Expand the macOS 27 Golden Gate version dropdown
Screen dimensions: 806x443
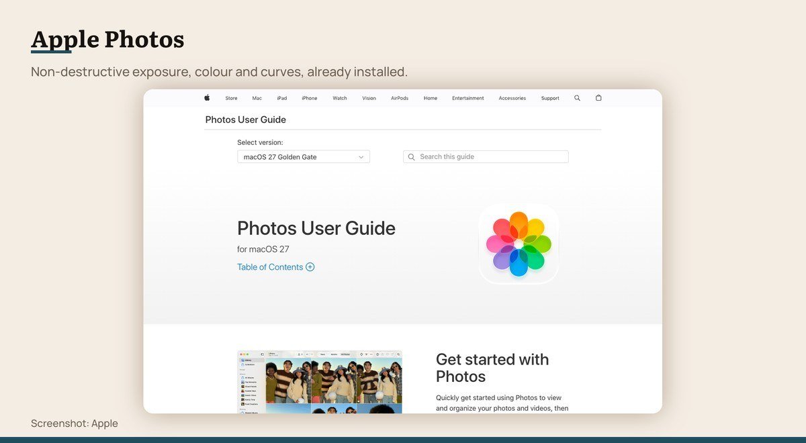[x=304, y=157]
